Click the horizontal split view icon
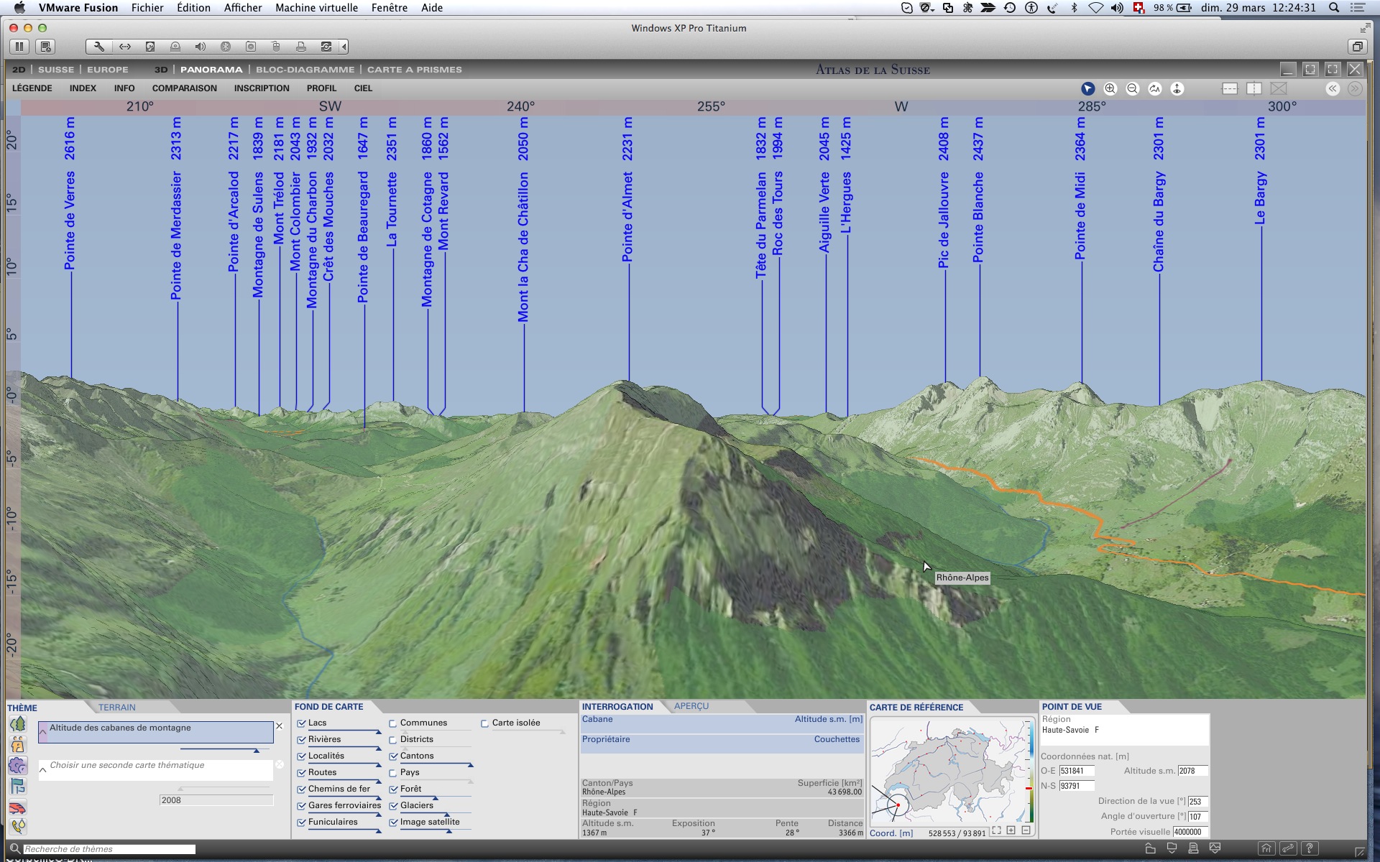 pyautogui.click(x=1230, y=88)
